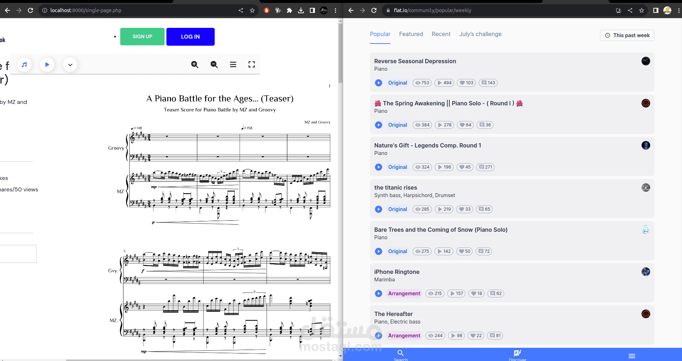This screenshot has height=361, width=682.
Task: Switch to the Featured tab
Action: point(411,34)
